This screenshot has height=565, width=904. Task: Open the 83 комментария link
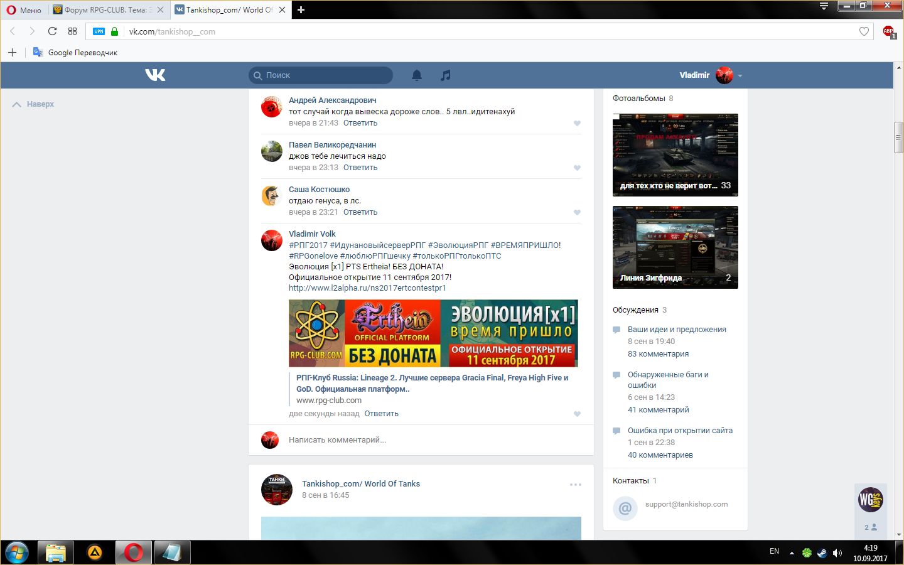658,354
